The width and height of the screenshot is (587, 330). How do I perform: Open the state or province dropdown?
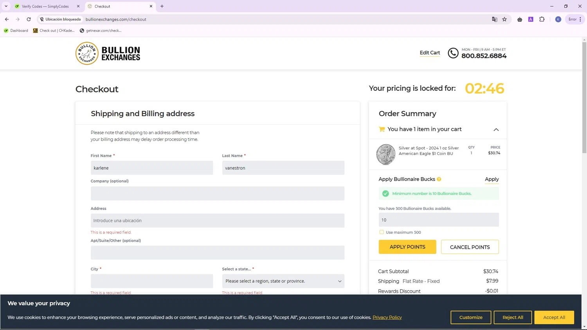coord(283,281)
